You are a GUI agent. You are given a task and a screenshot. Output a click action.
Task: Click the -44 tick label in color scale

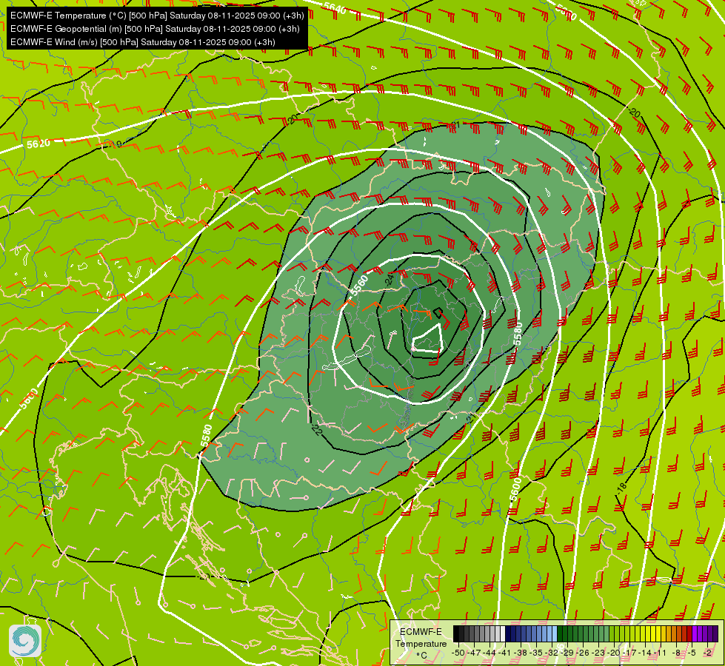[490, 653]
